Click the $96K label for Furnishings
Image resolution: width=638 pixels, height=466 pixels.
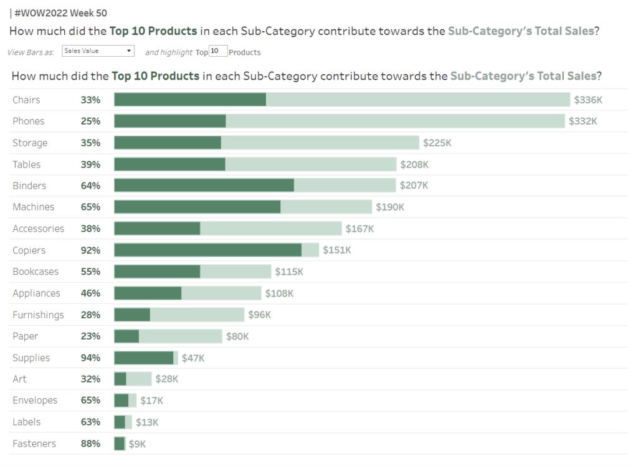point(259,315)
